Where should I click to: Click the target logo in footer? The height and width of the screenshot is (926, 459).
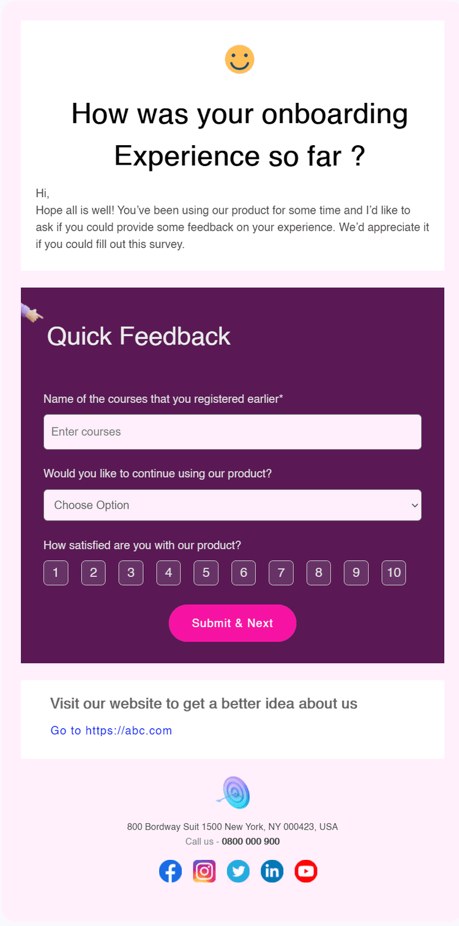pos(234,792)
